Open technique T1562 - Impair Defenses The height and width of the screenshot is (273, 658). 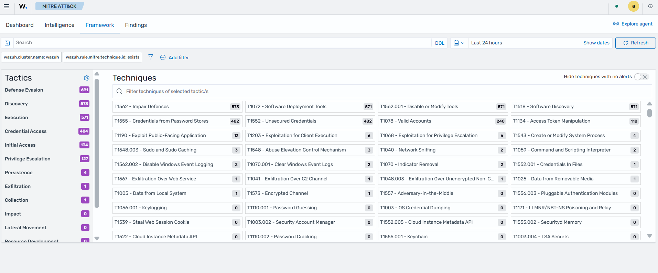pos(177,107)
